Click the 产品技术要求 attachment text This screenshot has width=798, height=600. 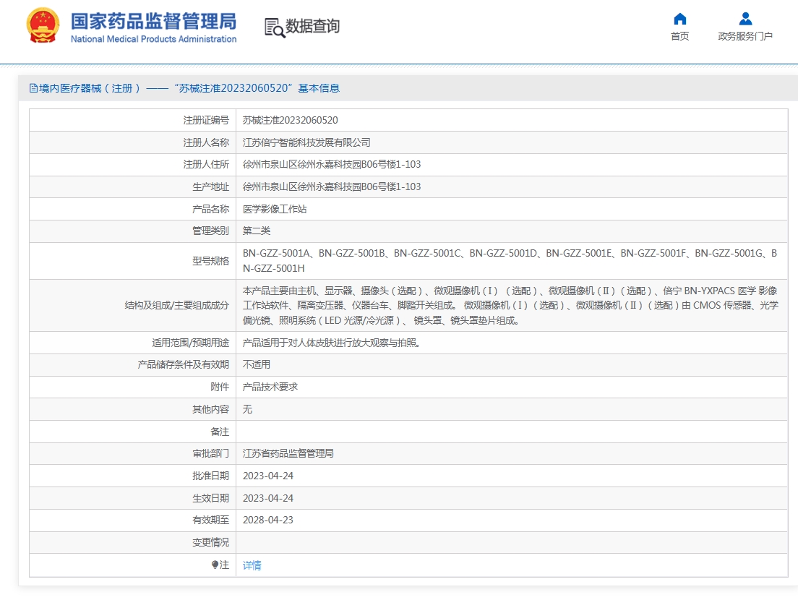(x=270, y=387)
